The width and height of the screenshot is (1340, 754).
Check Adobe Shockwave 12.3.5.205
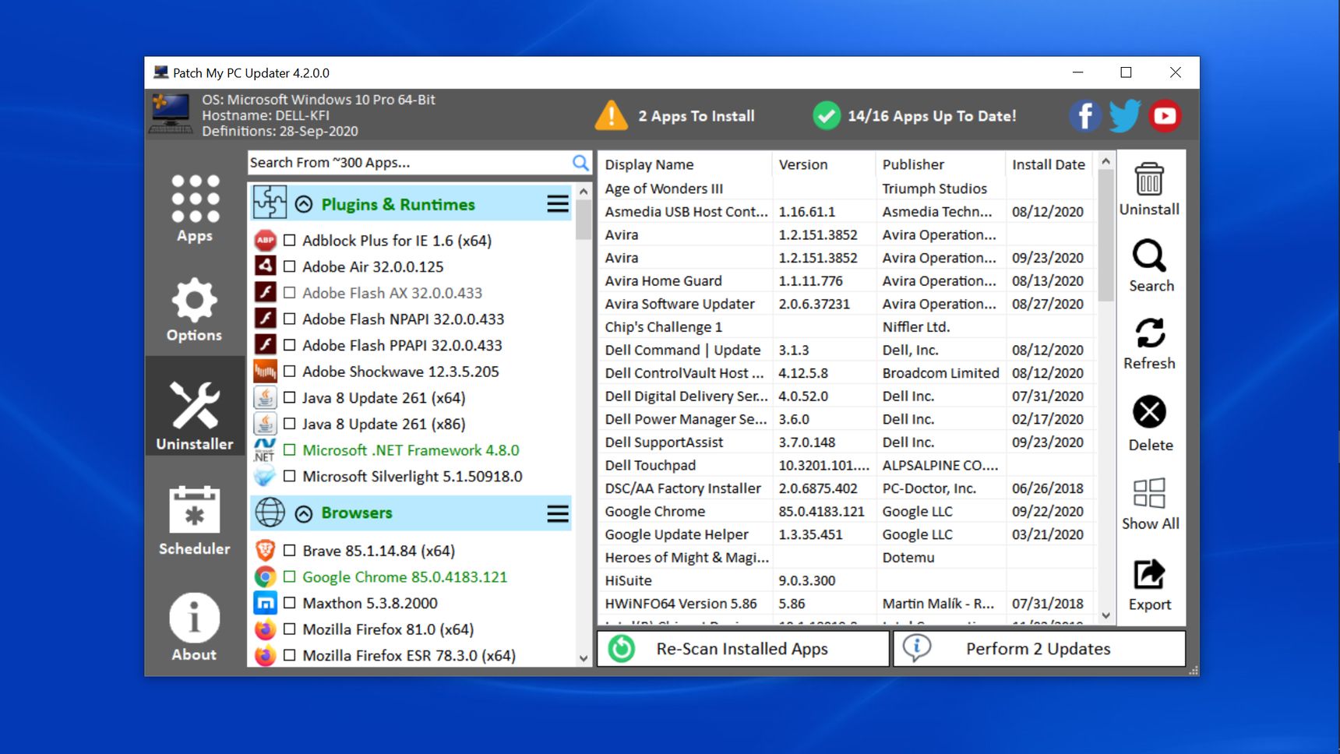(x=289, y=372)
